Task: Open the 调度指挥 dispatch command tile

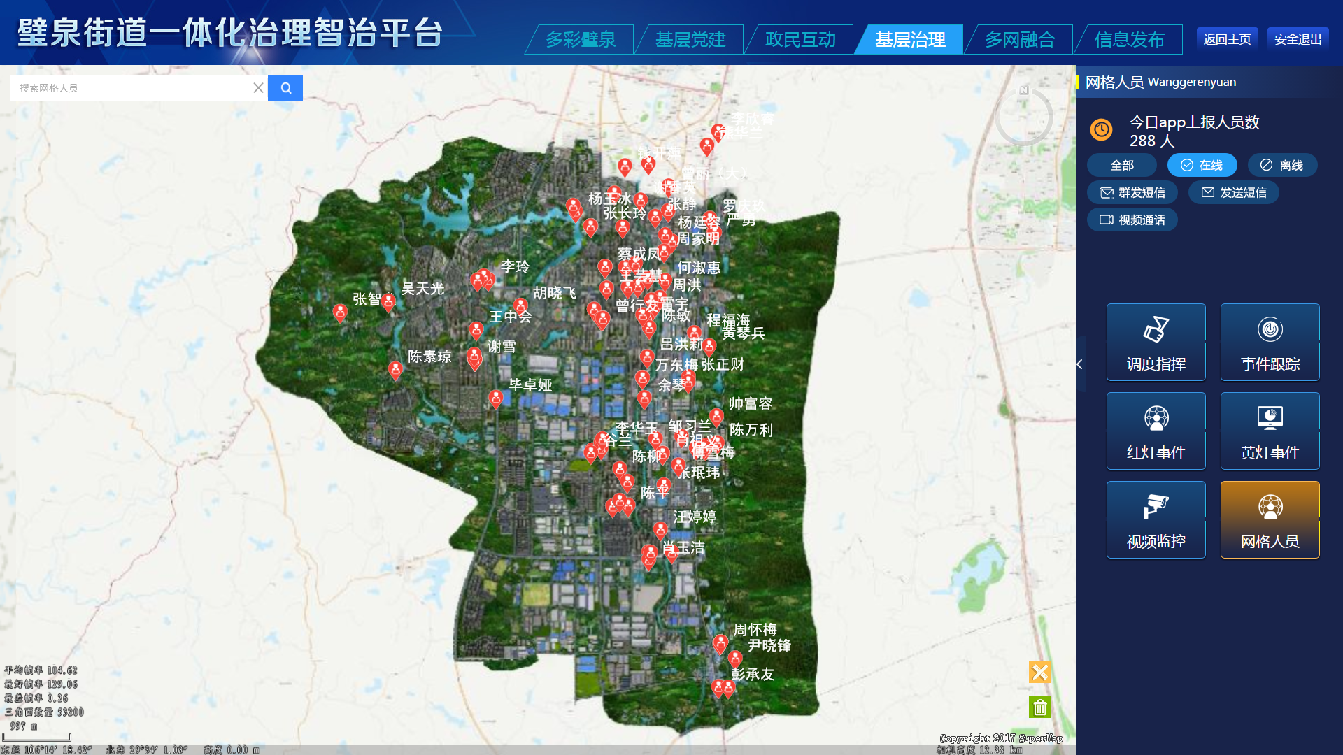Action: point(1156,342)
